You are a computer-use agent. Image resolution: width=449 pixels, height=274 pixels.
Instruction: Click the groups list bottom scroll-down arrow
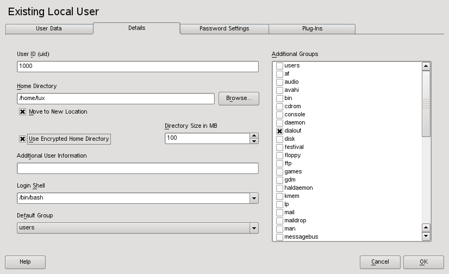tap(426, 236)
